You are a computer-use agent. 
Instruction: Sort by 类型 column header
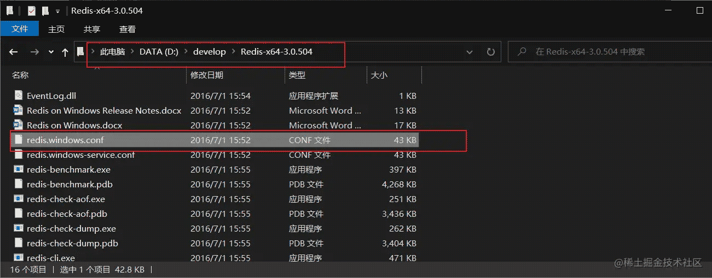tap(297, 75)
